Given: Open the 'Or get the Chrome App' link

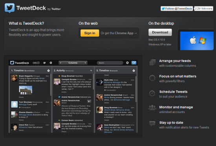Looking at the screenshot, I should point(119,33).
